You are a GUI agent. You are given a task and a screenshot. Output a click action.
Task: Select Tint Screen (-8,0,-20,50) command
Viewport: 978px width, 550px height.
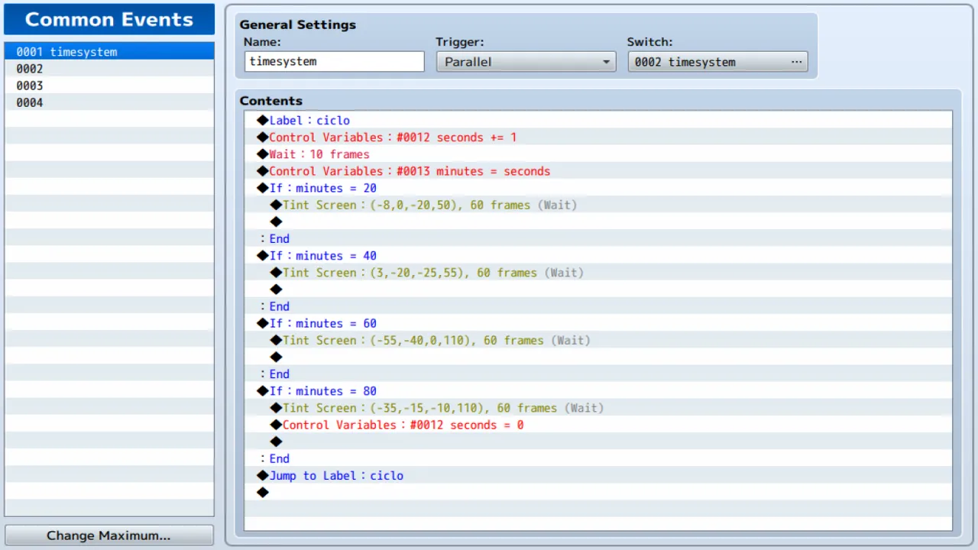point(598,205)
